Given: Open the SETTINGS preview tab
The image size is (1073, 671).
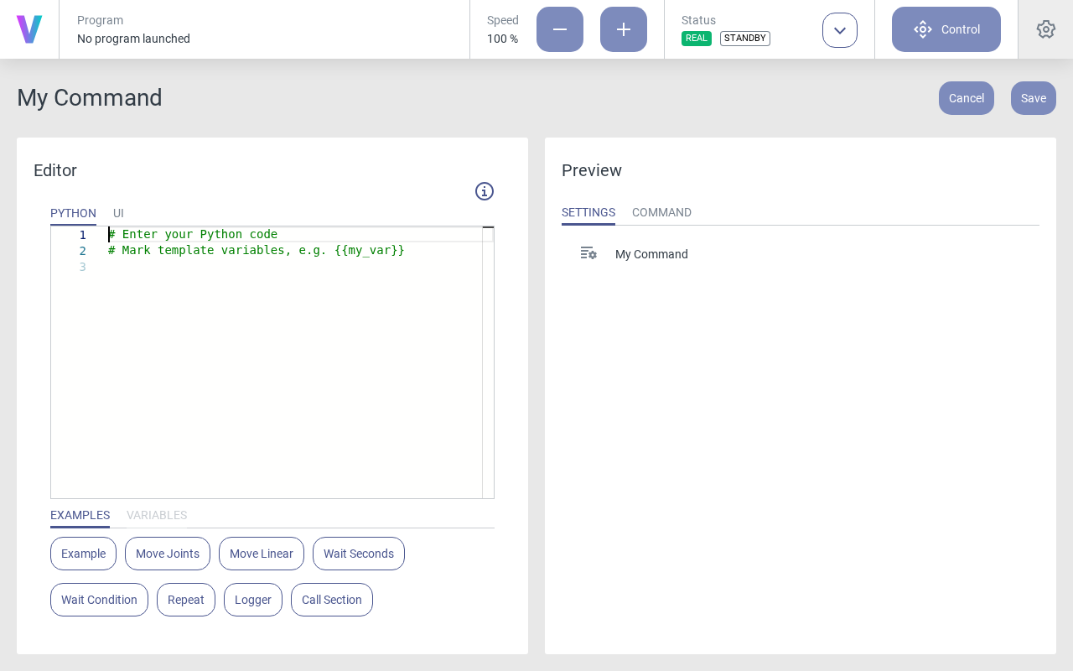Looking at the screenshot, I should (x=588, y=213).
